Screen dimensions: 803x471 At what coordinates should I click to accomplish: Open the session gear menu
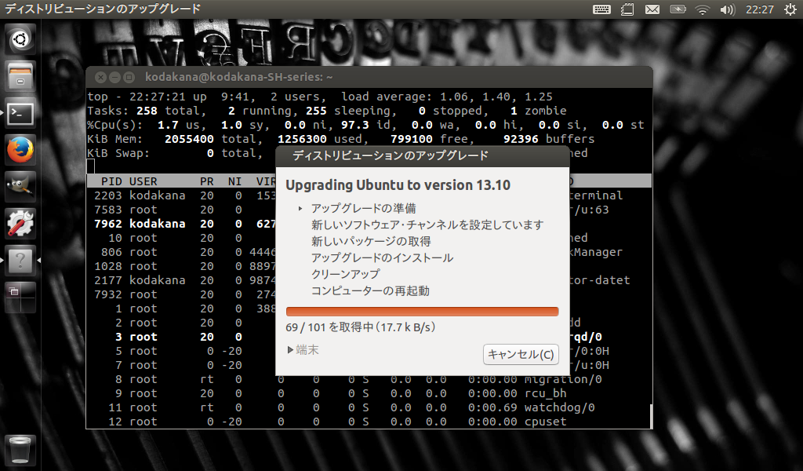pyautogui.click(x=790, y=9)
